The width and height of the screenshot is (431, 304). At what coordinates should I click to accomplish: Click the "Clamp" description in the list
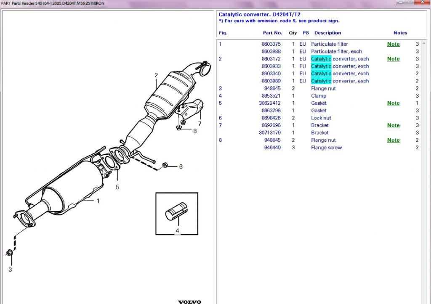(x=319, y=96)
